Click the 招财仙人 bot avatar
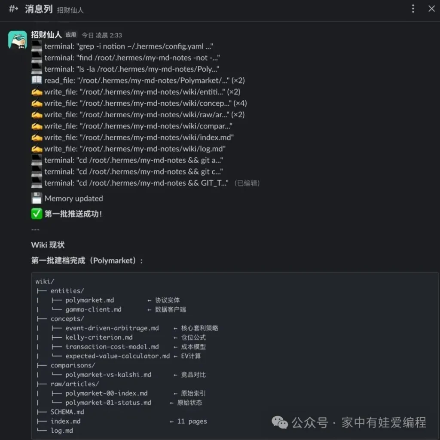 point(18,40)
